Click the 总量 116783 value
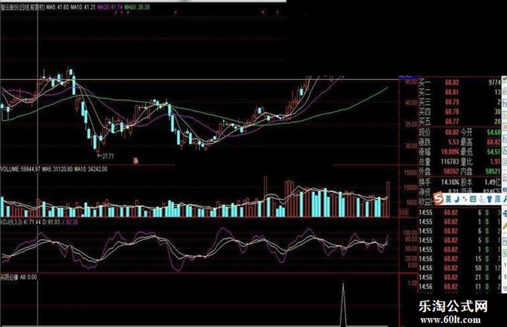The width and height of the screenshot is (507, 327). 450,161
